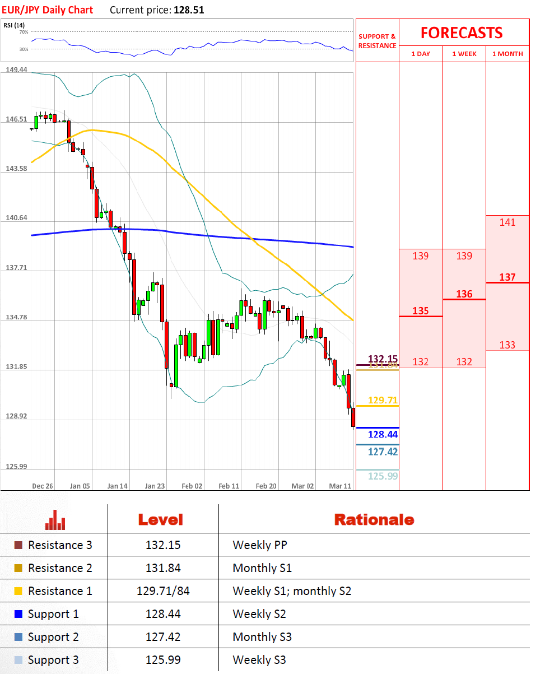Click the Support 1 blue color swatch
This screenshot has width=545, height=674.
click(18, 614)
